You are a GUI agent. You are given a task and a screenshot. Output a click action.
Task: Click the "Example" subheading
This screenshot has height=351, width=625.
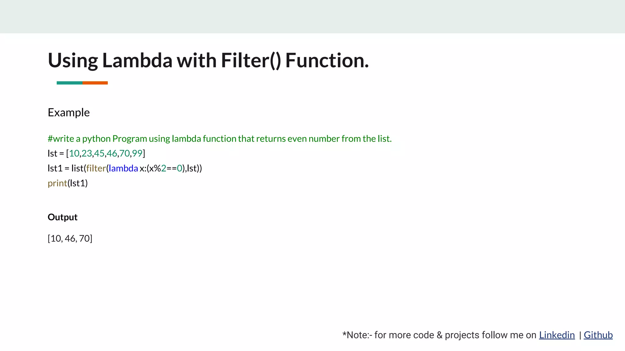(69, 112)
